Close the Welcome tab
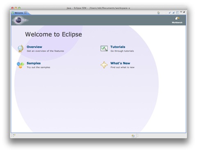Image resolution: width=197 pixels, height=152 pixels. point(25,13)
